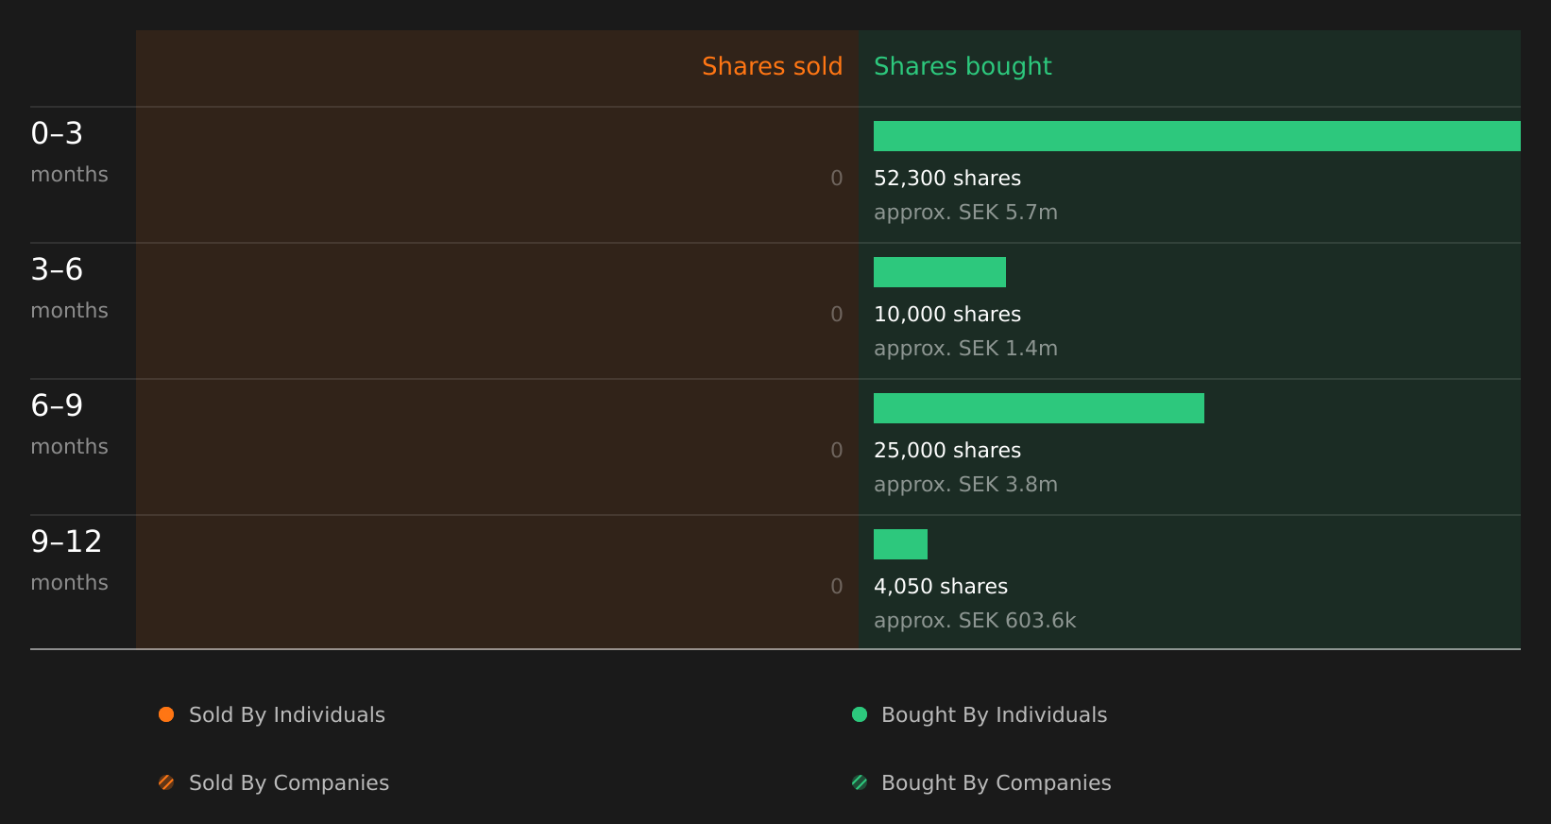This screenshot has height=824, width=1551.
Task: Click the approx. SEK 5.7m text
Action: [965, 213]
